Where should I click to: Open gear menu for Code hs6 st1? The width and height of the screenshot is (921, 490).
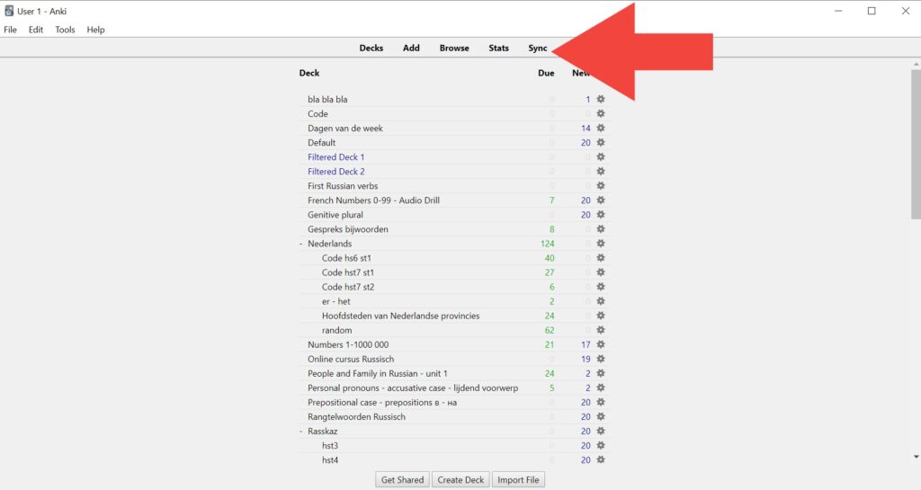[600, 258]
